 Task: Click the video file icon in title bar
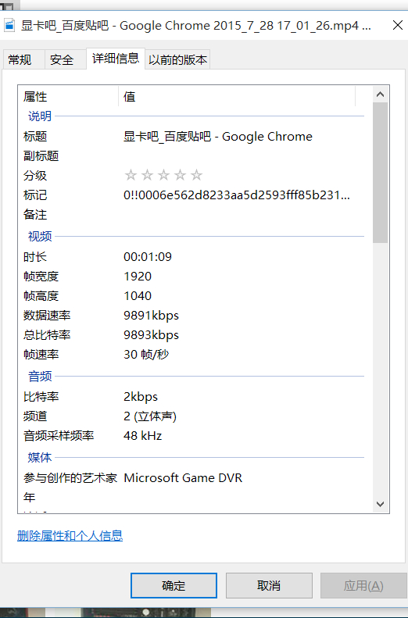9,25
